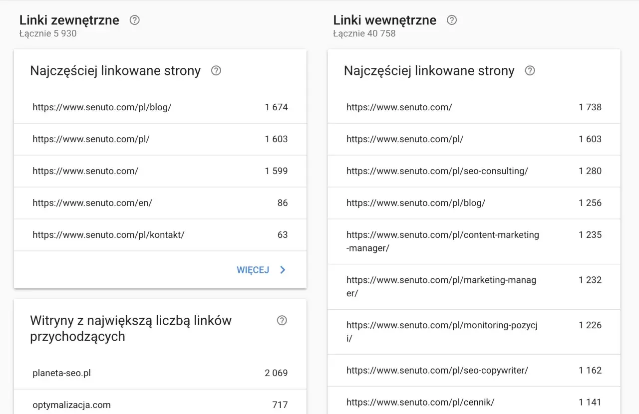Image resolution: width=639 pixels, height=414 pixels.
Task: Click help icon in internal Najczęściej linkowane strony card
Action: [x=530, y=70]
